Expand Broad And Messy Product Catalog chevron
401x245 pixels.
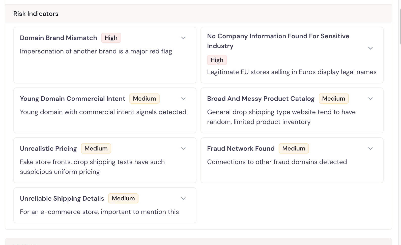(370, 99)
